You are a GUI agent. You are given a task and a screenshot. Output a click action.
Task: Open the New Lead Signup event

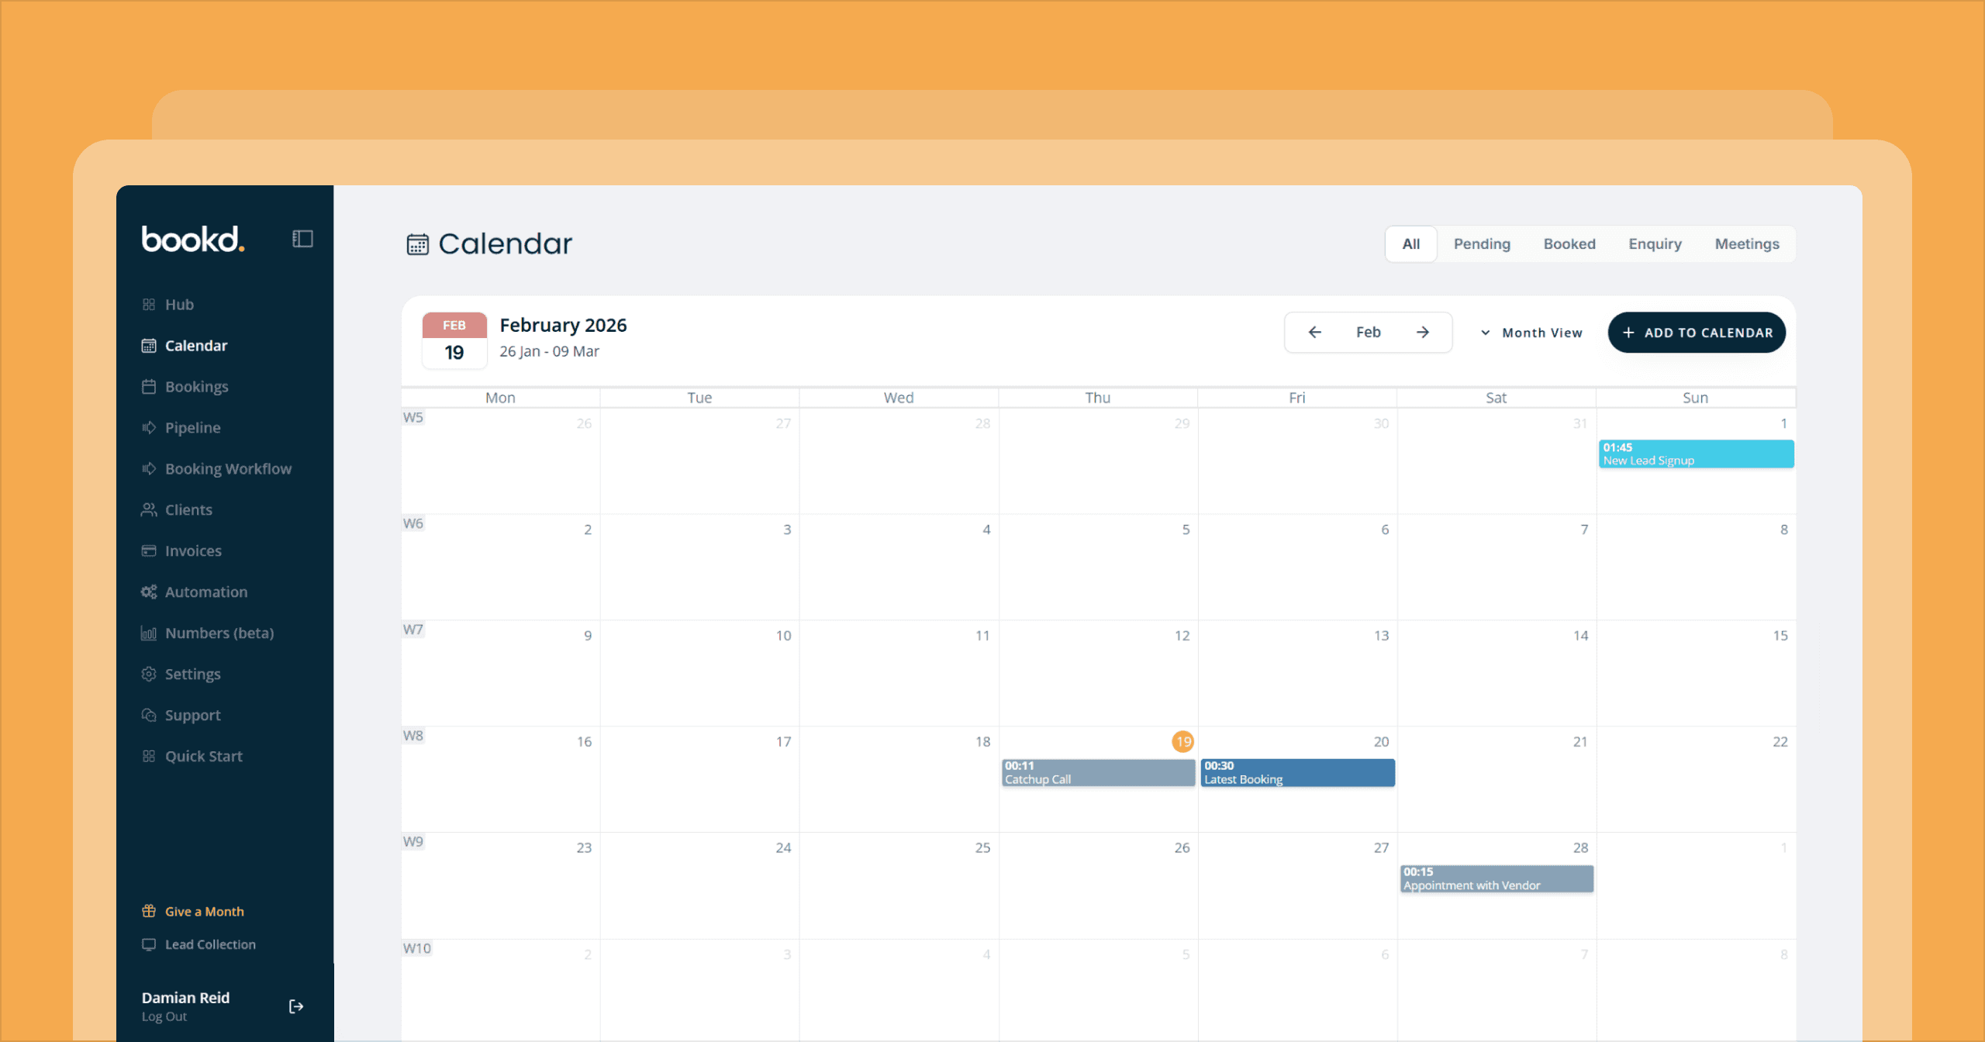click(1696, 454)
